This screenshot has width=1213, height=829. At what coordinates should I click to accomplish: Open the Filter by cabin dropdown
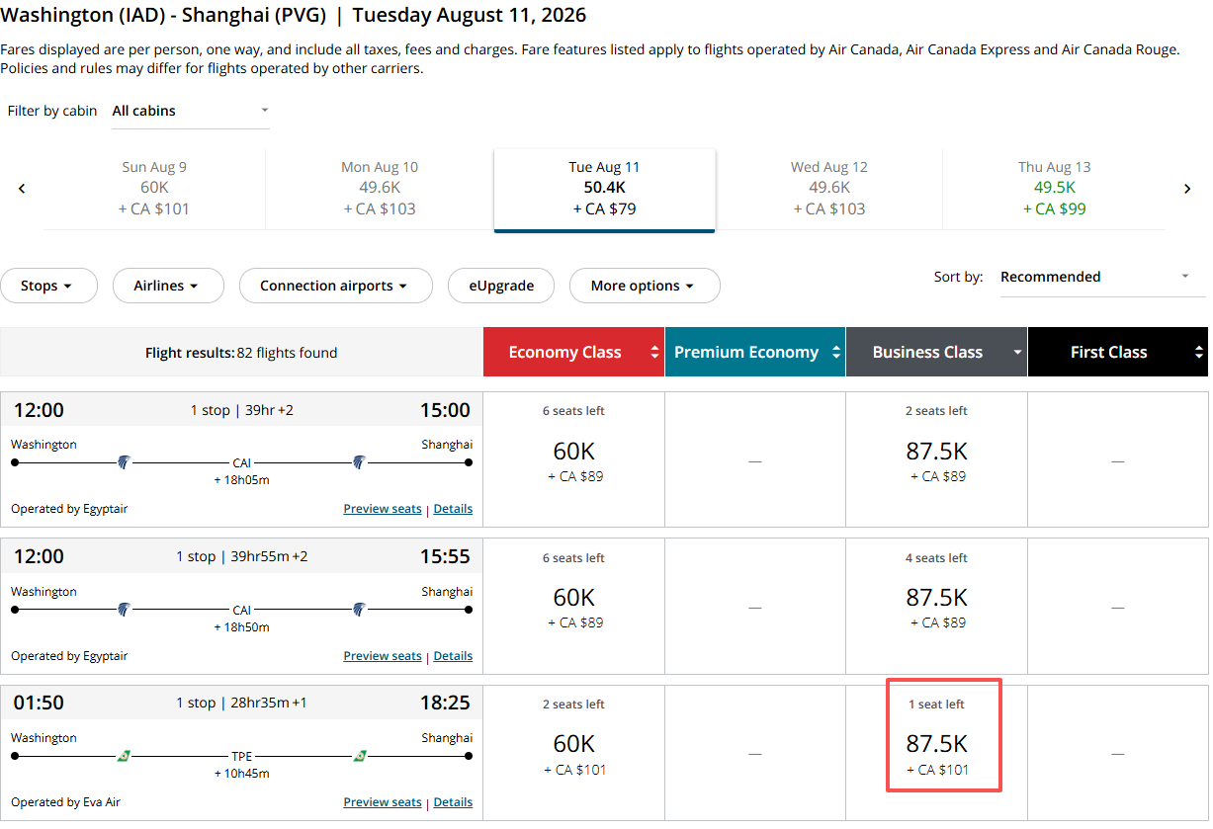tap(190, 111)
